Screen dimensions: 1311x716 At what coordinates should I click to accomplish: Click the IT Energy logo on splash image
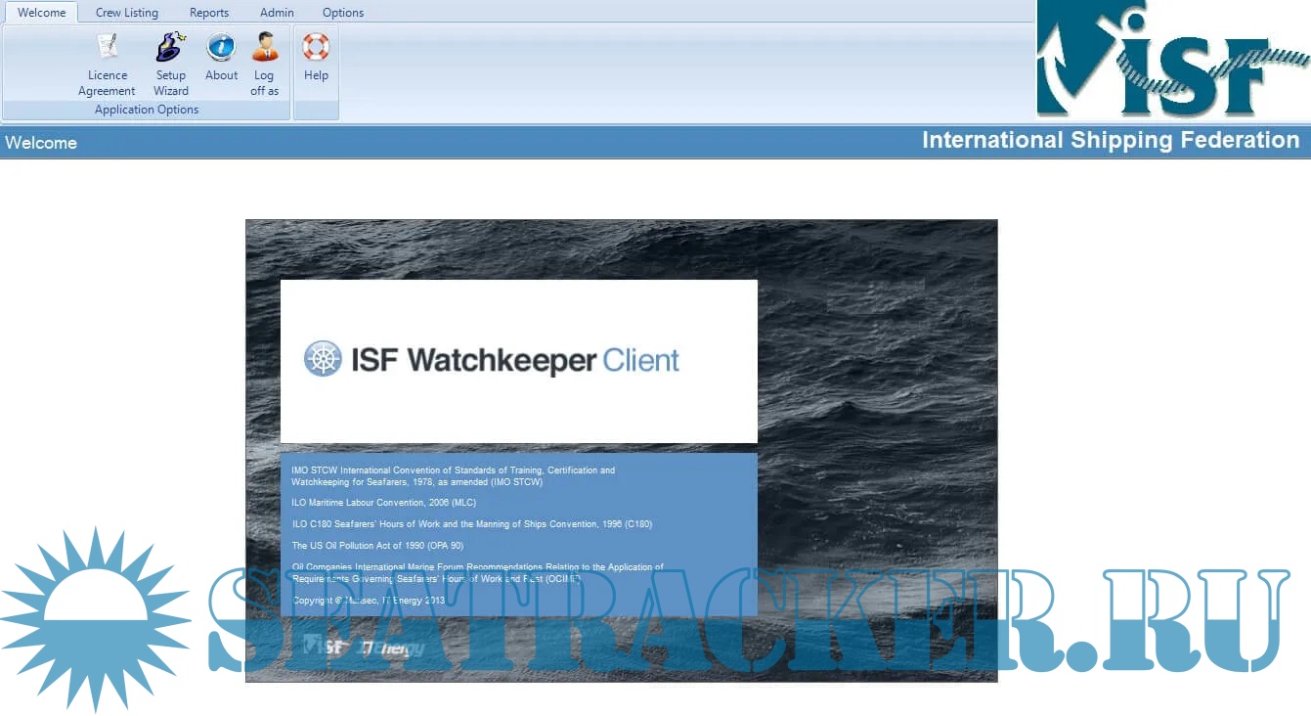coord(393,648)
